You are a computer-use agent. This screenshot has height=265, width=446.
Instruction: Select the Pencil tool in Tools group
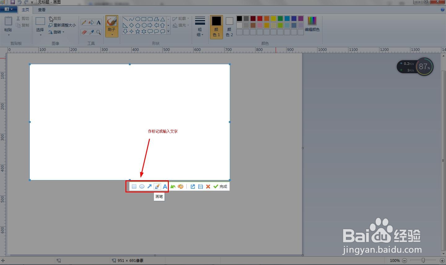pos(84,22)
